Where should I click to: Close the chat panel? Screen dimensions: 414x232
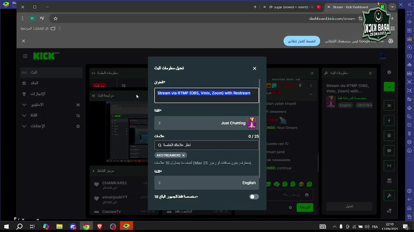(312, 73)
